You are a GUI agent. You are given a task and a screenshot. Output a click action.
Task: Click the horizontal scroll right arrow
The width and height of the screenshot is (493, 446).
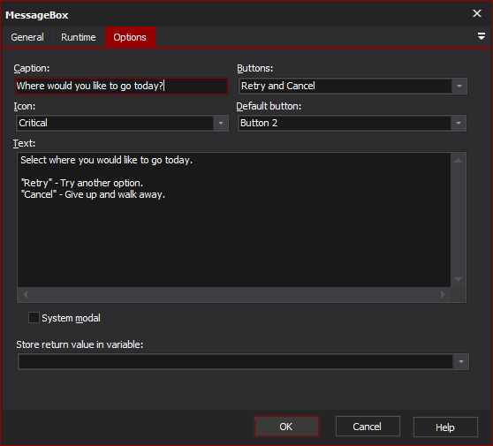coord(443,294)
